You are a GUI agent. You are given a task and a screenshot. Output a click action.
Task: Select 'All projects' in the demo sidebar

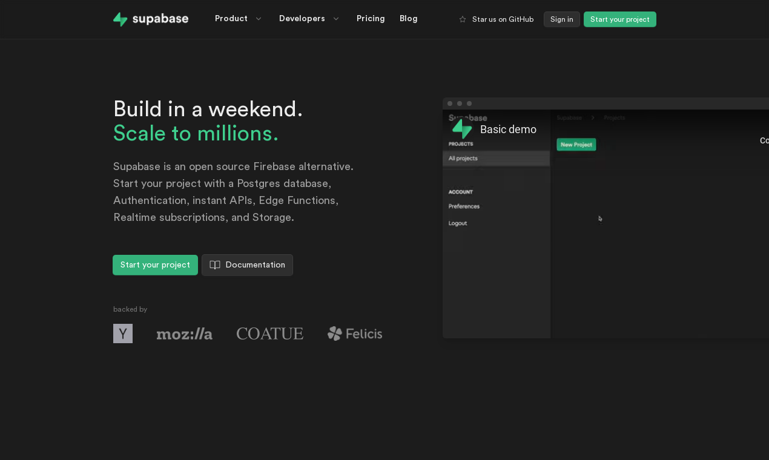pyautogui.click(x=463, y=158)
